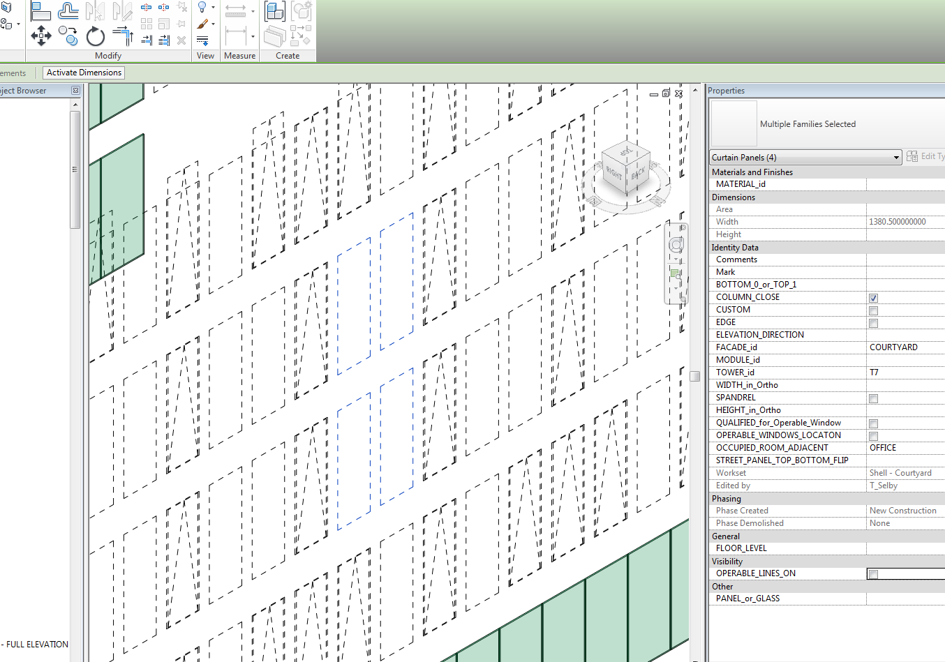Click the FULL ELEVATION item in browser
This screenshot has width=945, height=662.
click(34, 645)
